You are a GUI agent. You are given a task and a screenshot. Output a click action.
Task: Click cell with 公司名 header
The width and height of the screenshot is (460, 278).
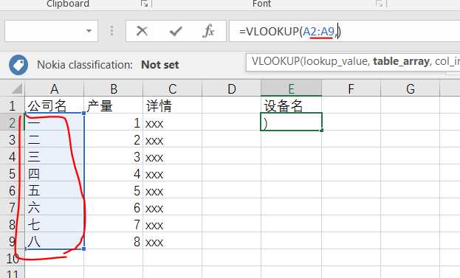pos(55,105)
